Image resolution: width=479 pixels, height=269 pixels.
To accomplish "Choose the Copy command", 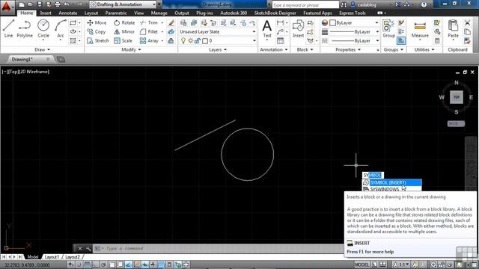I will (x=97, y=31).
